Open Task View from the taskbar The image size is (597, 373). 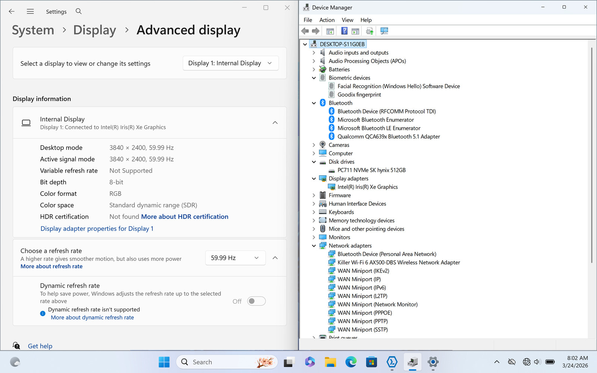[289, 362]
